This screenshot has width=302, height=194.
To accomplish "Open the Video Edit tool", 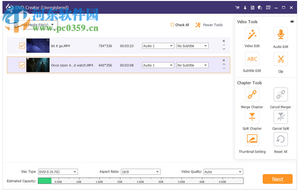I will [x=252, y=34].
